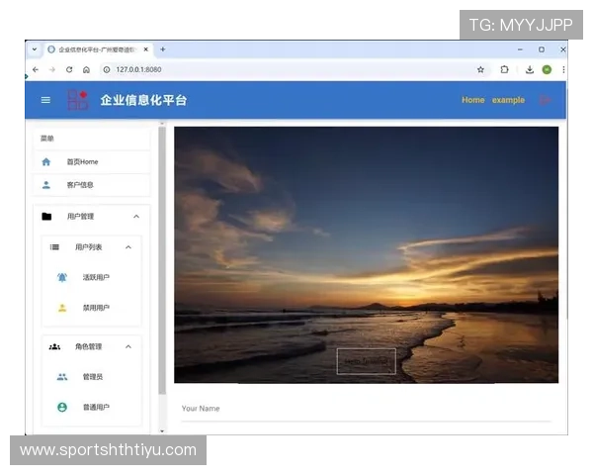The image size is (593, 475).
Task: Open a new tab with the plus button
Action: pos(163,49)
